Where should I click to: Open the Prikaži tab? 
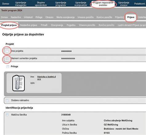(x=44, y=25)
